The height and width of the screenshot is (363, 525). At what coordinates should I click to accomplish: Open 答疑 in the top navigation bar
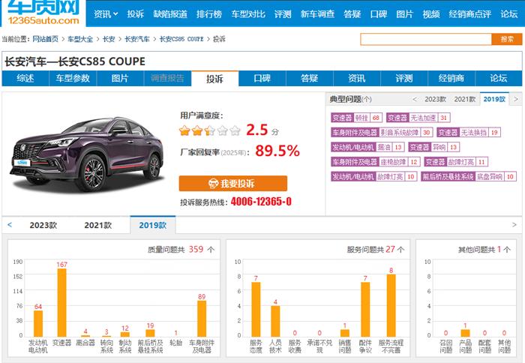tap(352, 14)
